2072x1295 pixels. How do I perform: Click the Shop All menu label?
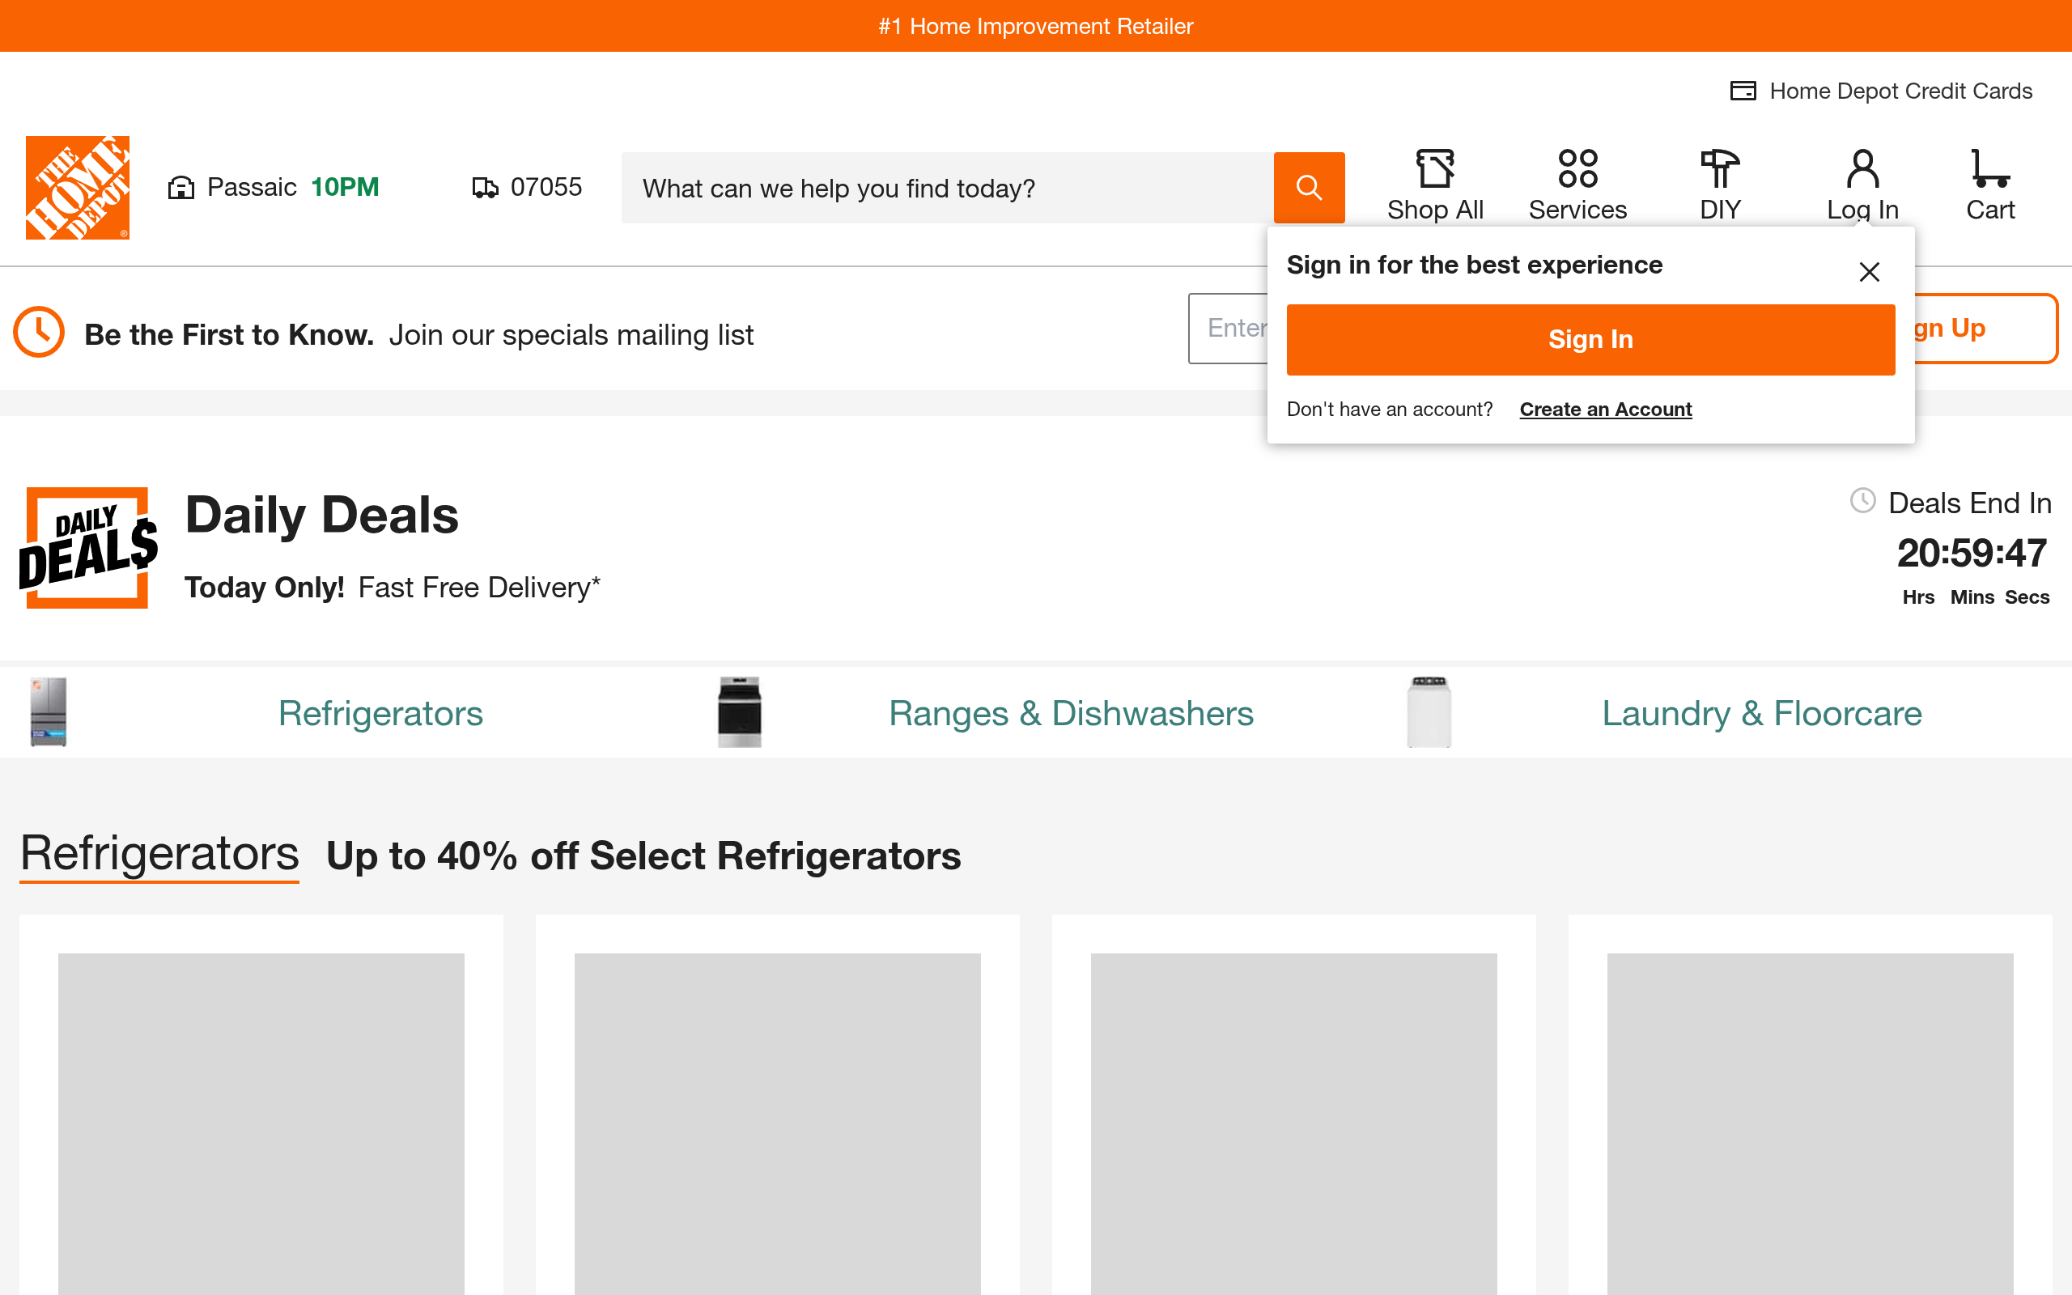[1435, 210]
